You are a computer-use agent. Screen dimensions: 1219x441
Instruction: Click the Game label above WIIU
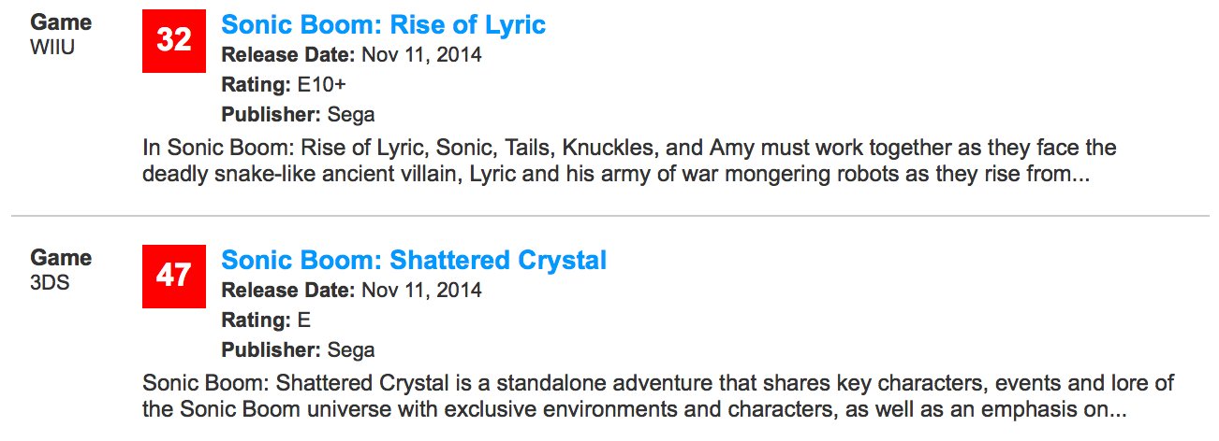click(61, 21)
